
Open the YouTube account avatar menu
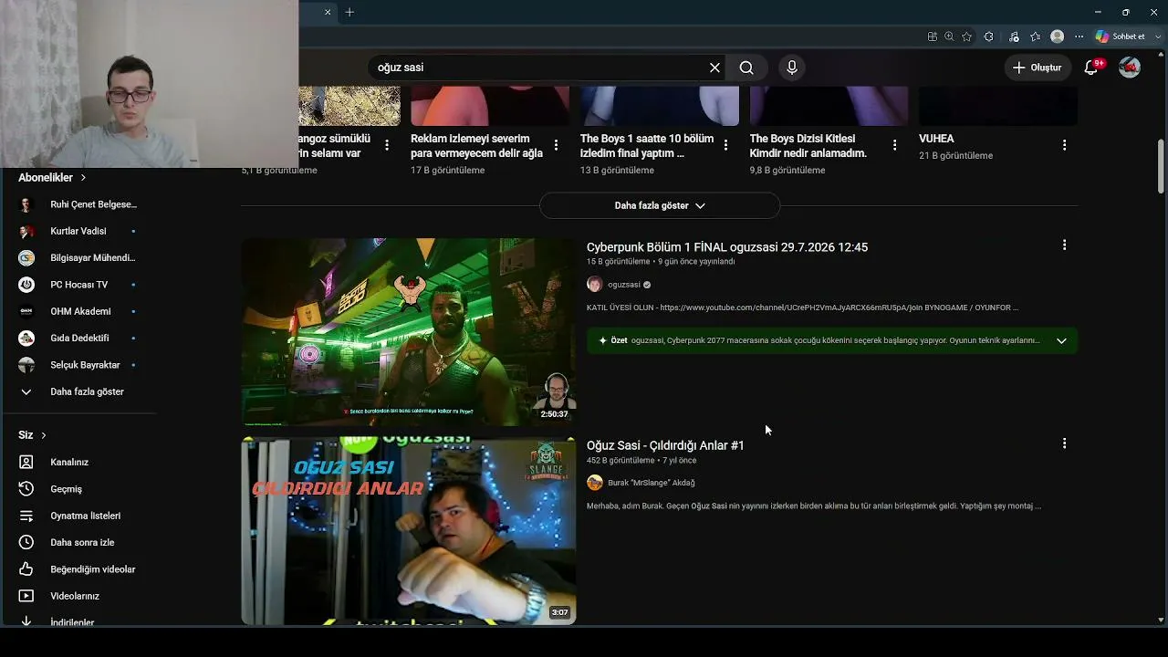[1130, 68]
